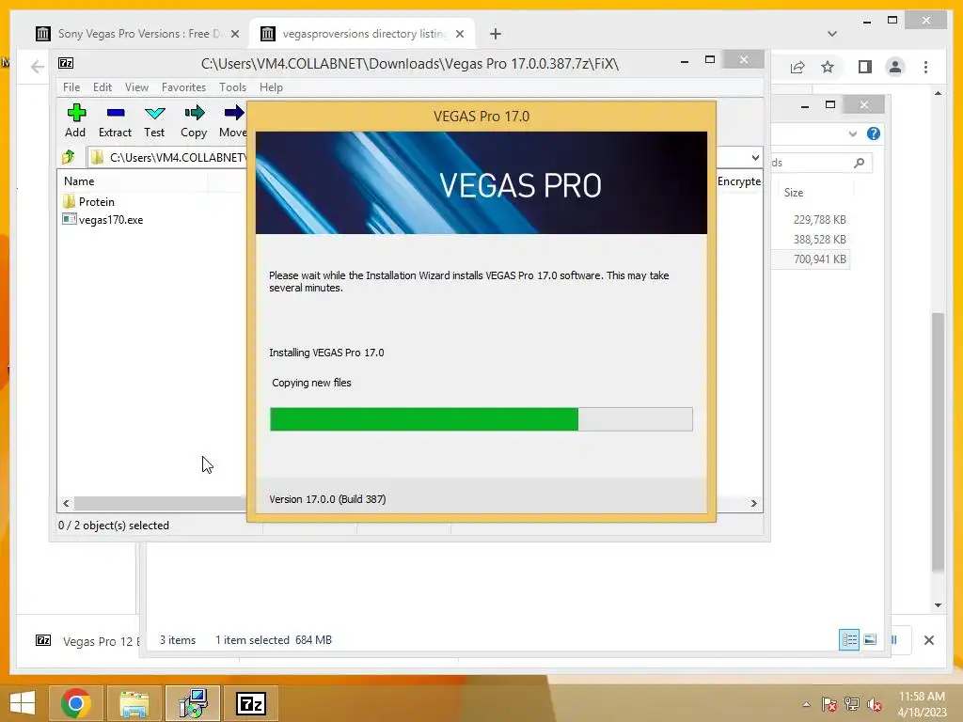Open the Windows Start button
Image resolution: width=963 pixels, height=722 pixels.
click(23, 703)
